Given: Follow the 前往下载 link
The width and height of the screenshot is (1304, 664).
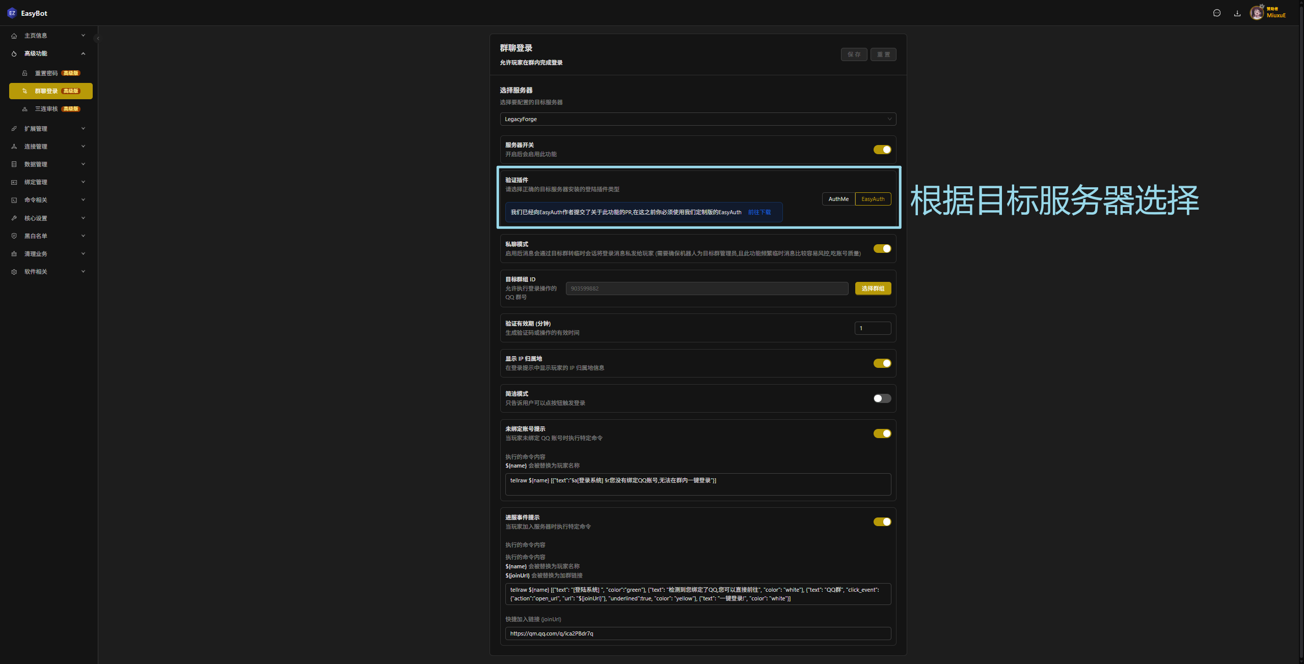Looking at the screenshot, I should (x=759, y=212).
